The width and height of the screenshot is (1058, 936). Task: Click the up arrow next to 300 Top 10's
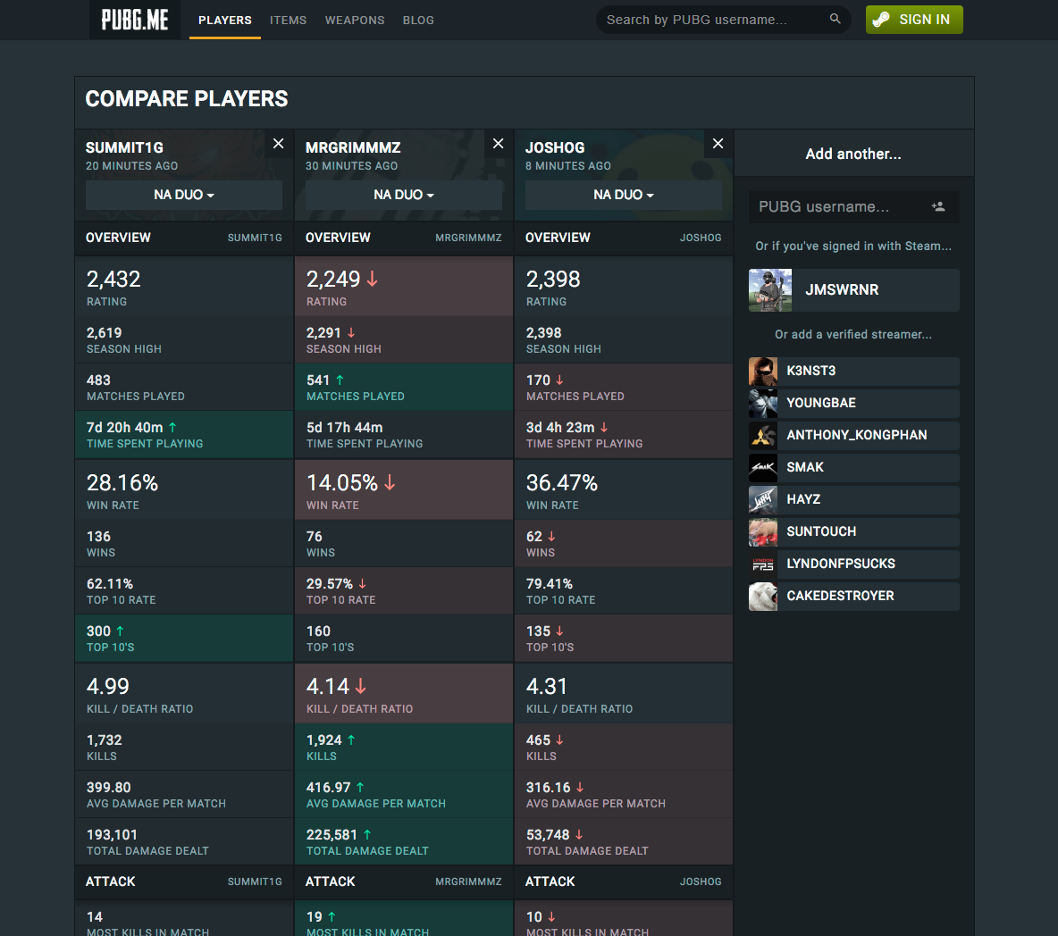[120, 631]
